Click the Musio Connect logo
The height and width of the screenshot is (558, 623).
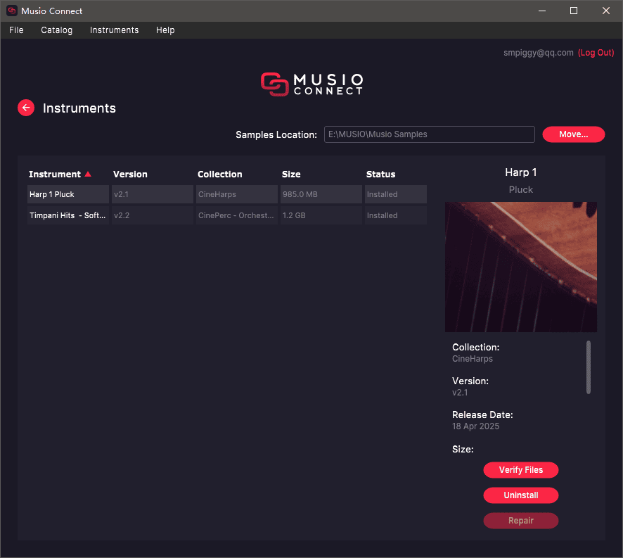[312, 84]
